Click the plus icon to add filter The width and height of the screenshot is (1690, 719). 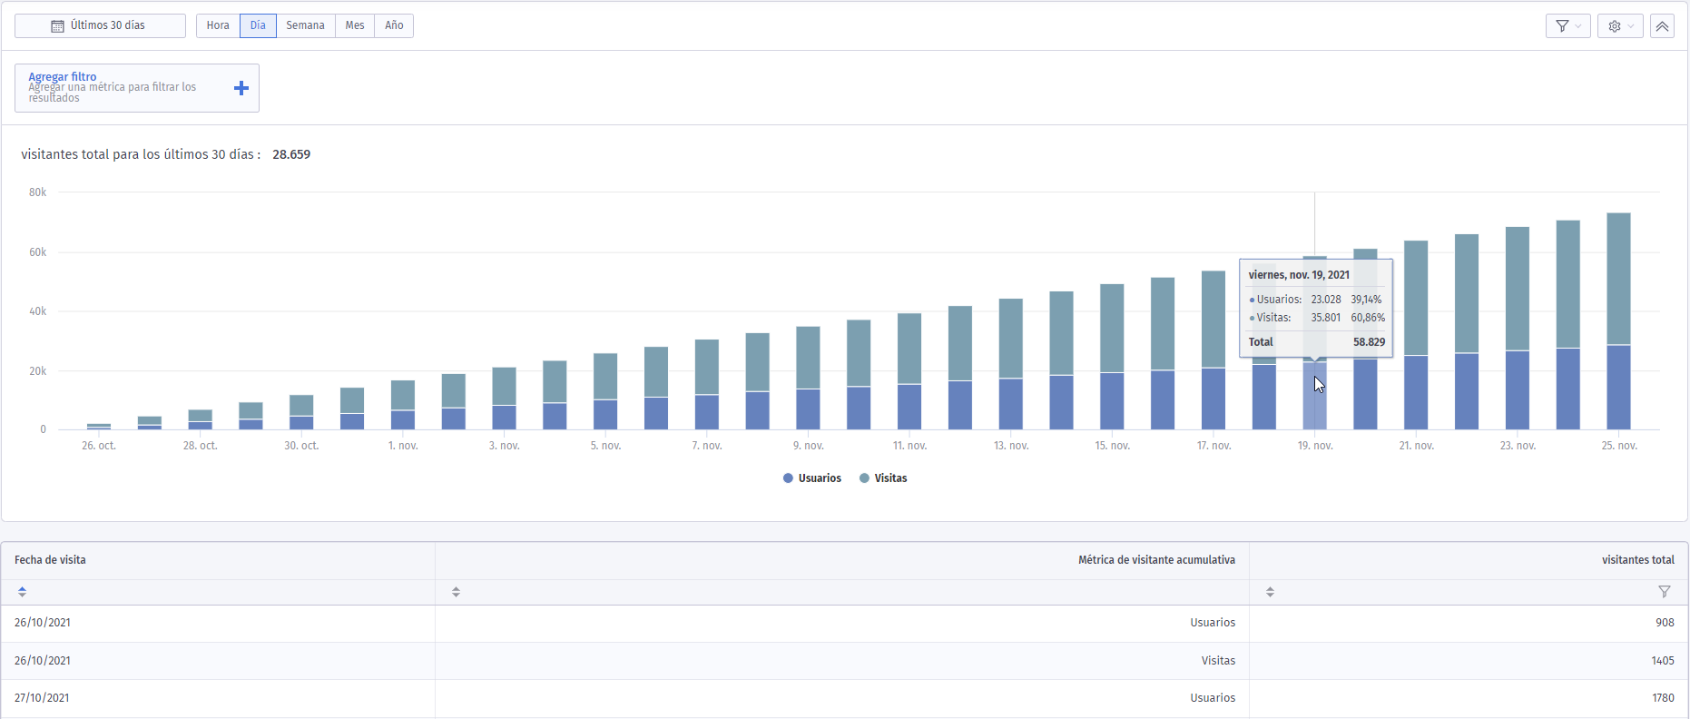[241, 88]
